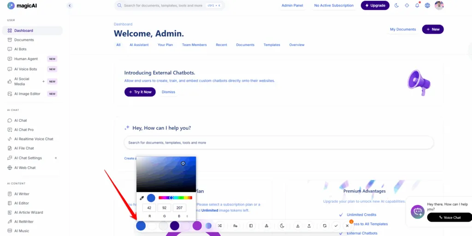The height and width of the screenshot is (236, 472).
Task: Select the Overview tab
Action: [x=297, y=45]
